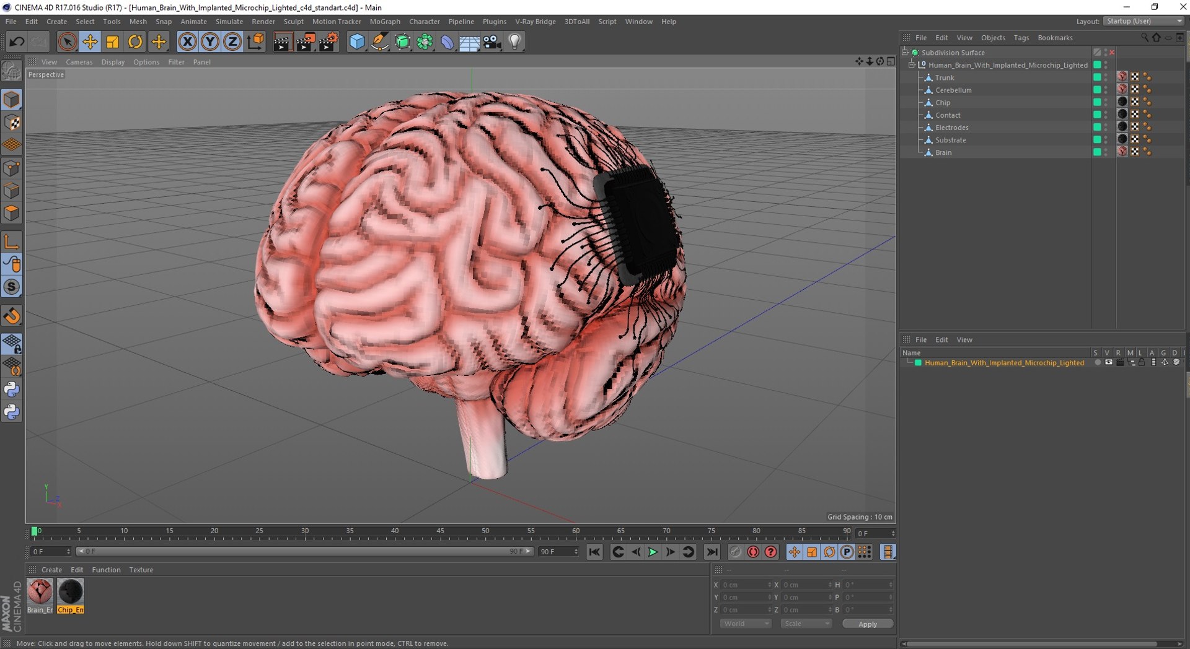
Task: Click the coordinate system icon
Action: pyautogui.click(x=255, y=41)
